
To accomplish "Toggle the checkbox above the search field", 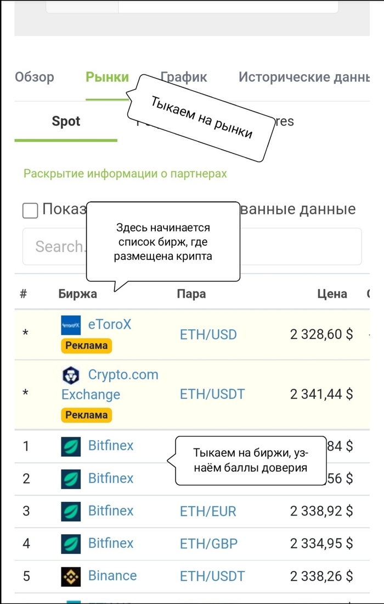I will tap(30, 210).
